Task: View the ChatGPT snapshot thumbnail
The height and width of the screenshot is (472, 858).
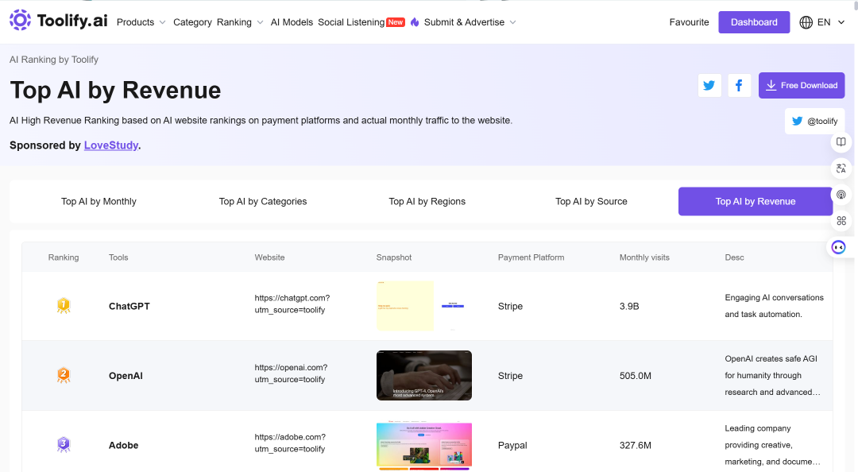Action: click(424, 306)
